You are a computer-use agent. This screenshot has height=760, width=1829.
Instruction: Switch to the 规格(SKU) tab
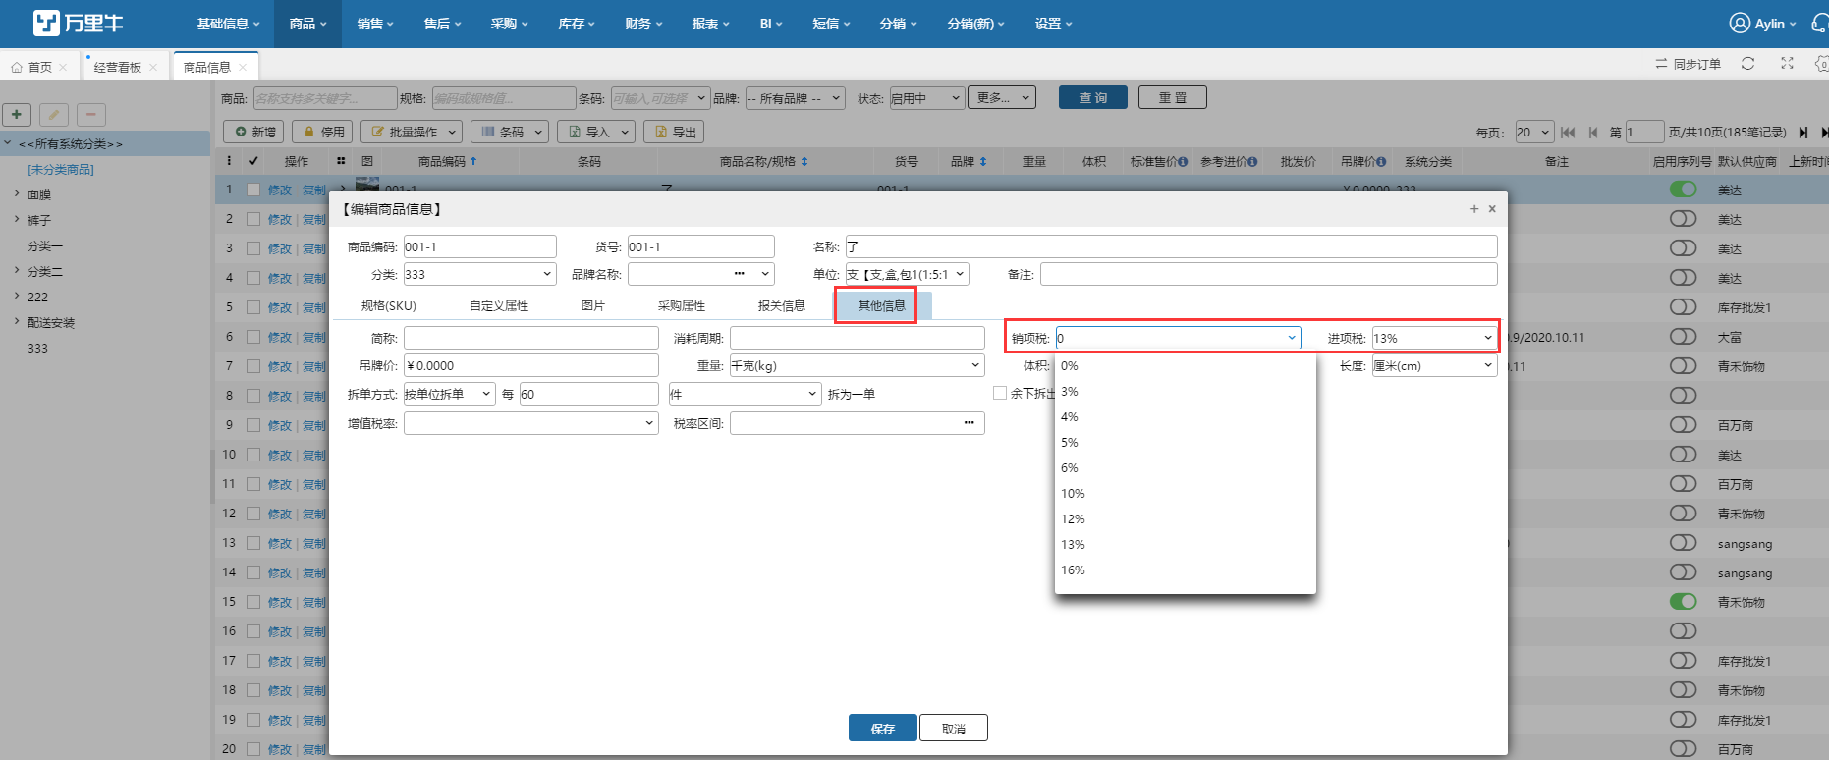pyautogui.click(x=389, y=306)
